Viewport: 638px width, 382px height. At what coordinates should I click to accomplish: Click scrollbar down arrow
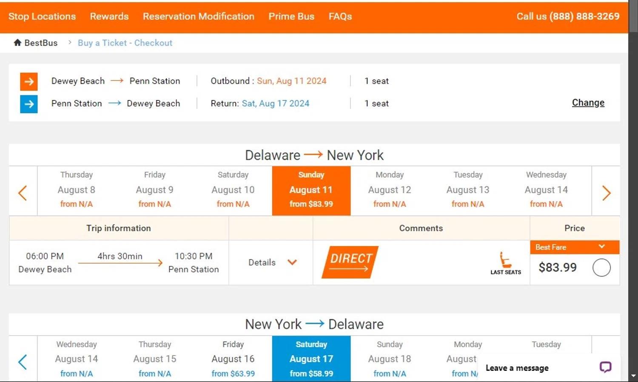pos(633,376)
